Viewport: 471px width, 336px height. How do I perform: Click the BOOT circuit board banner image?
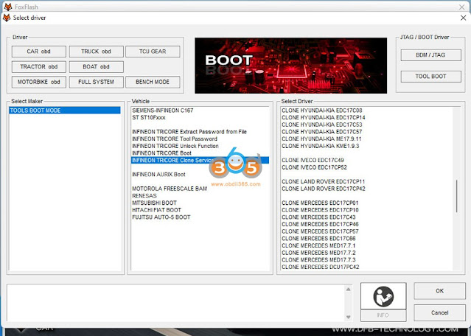point(290,66)
